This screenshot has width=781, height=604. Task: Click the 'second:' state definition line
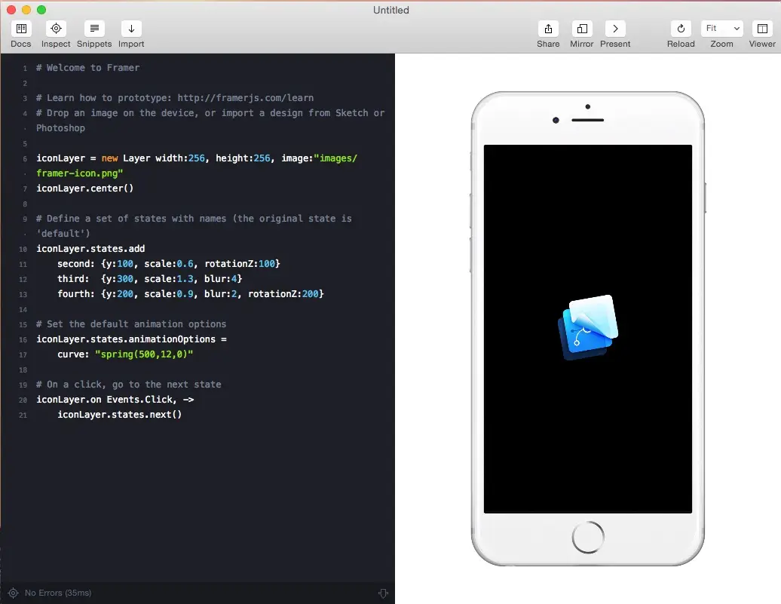click(168, 264)
